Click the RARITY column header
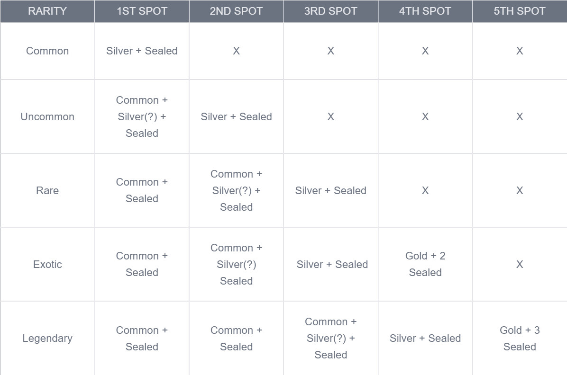 (x=47, y=11)
